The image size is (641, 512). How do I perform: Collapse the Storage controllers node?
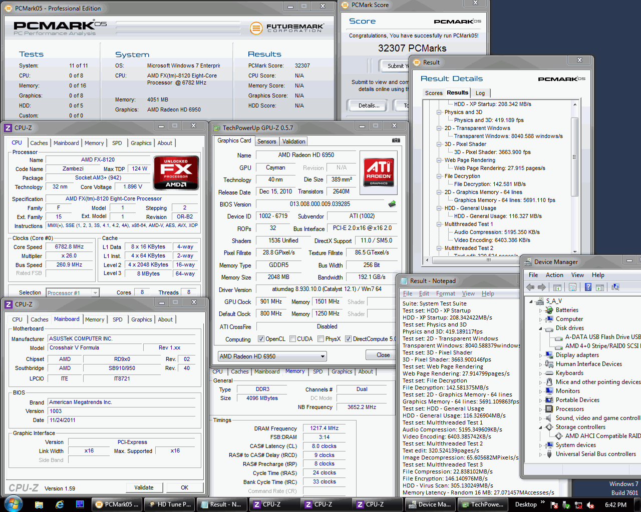(541, 427)
